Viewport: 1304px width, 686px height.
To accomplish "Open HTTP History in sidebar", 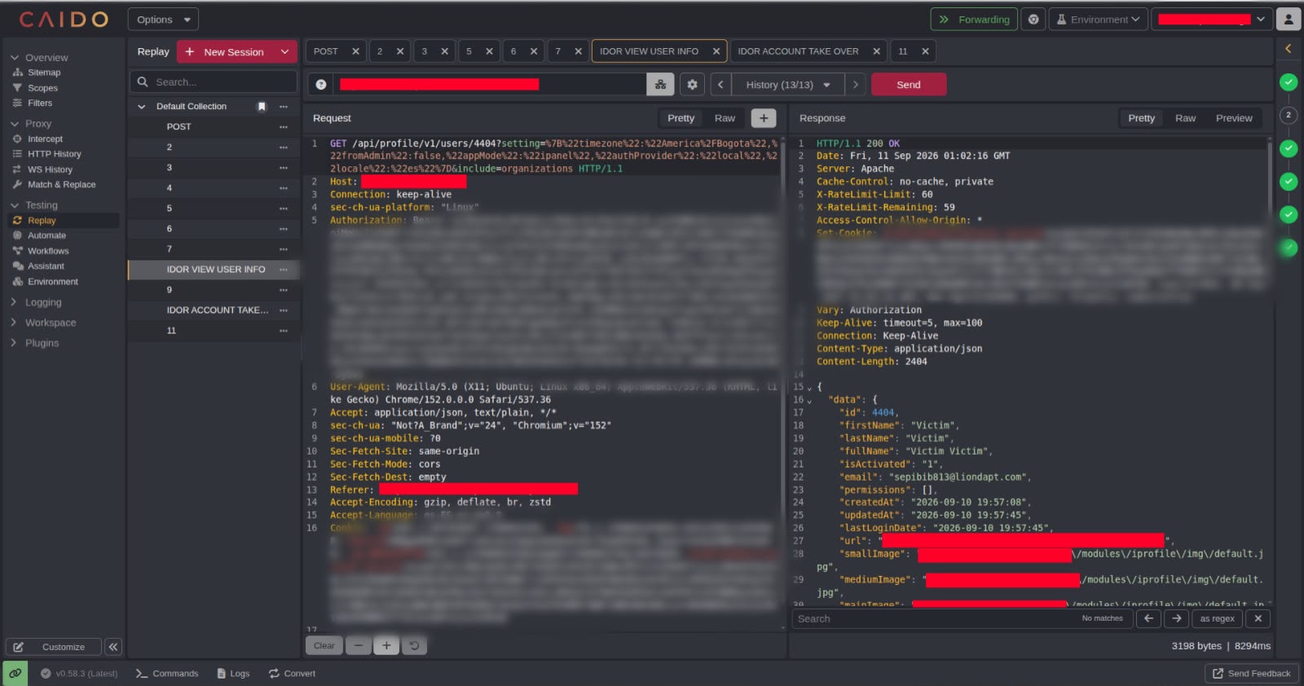I will [54, 154].
